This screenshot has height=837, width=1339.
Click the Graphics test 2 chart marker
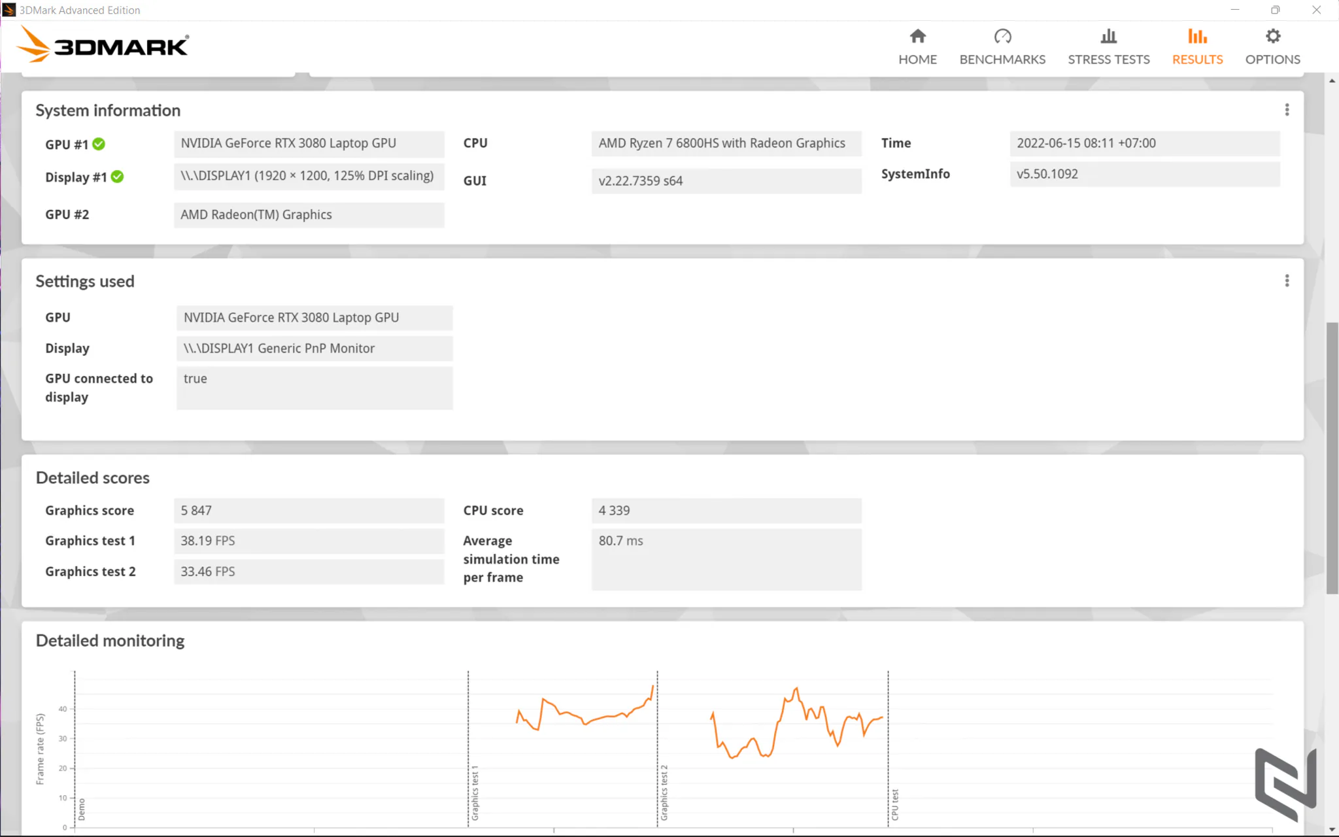click(x=664, y=793)
